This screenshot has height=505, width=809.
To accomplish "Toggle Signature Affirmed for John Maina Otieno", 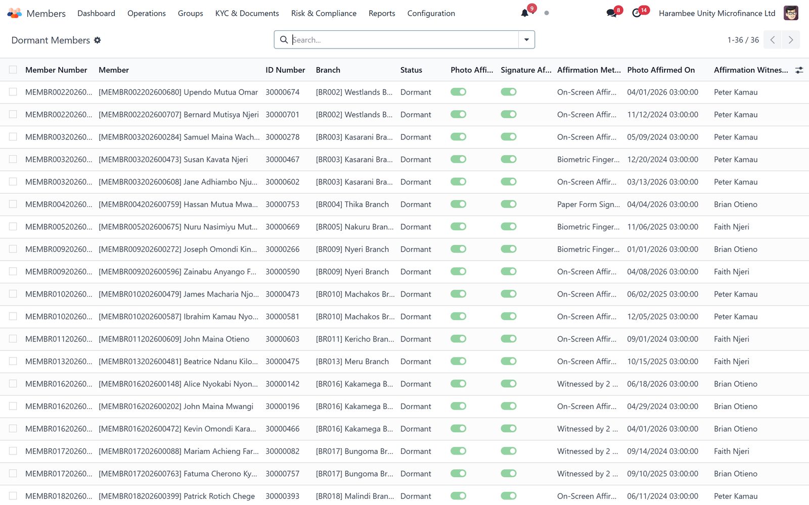I will tap(509, 339).
